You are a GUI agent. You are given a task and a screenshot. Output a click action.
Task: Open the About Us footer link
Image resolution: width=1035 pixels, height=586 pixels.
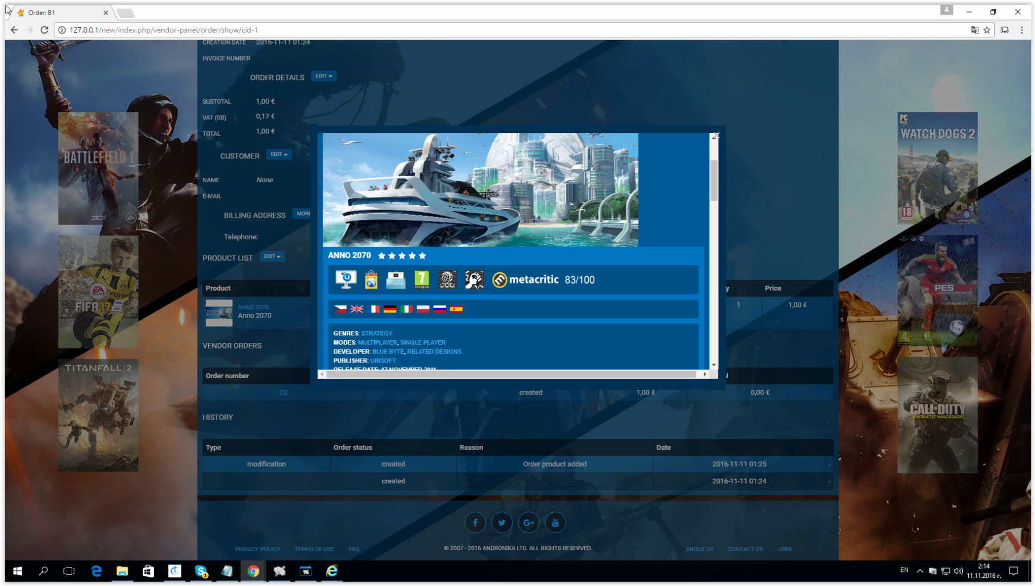[x=699, y=549]
